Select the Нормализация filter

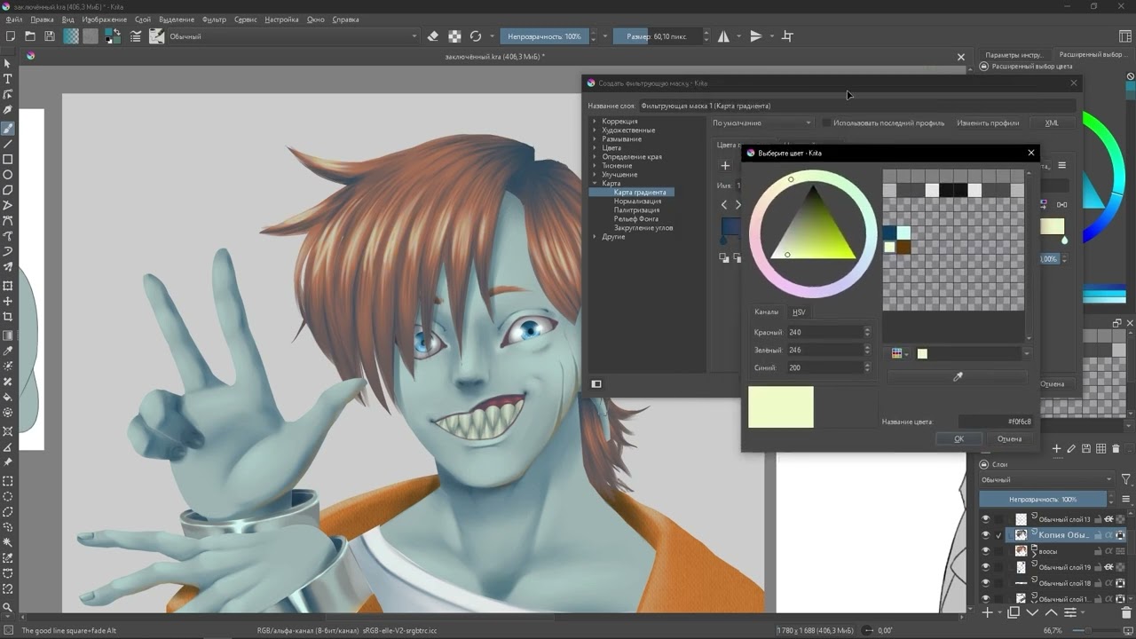637,201
